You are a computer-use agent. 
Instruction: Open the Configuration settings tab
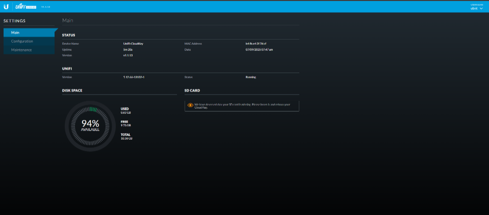[29, 41]
